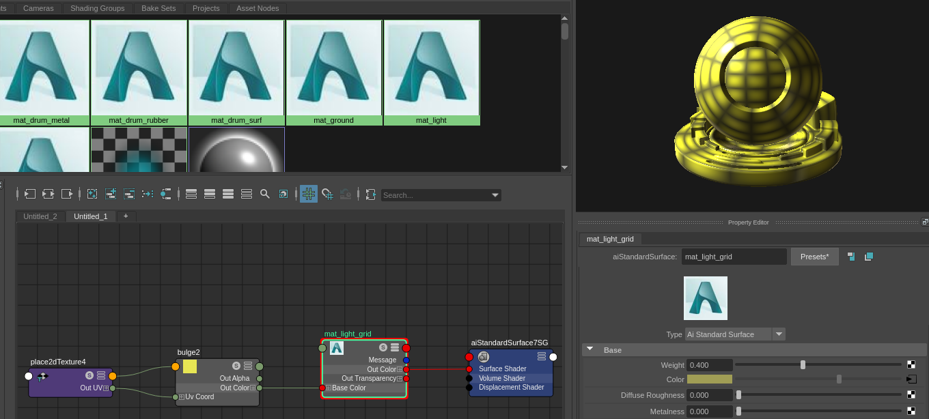Click the rearrange graph icon
The width and height of the screenshot is (929, 419).
(x=147, y=194)
